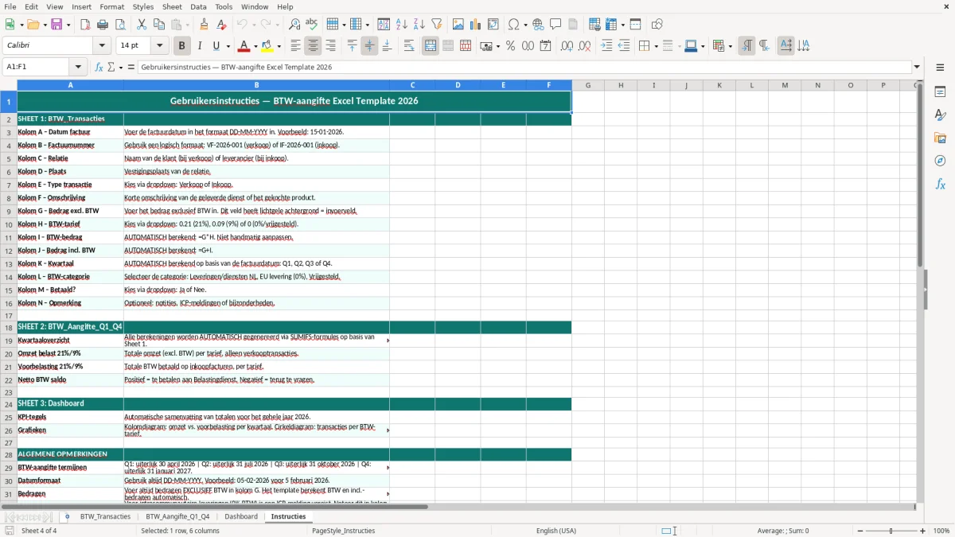Format the cells as percent
This screenshot has width=955, height=537.
[x=510, y=46]
